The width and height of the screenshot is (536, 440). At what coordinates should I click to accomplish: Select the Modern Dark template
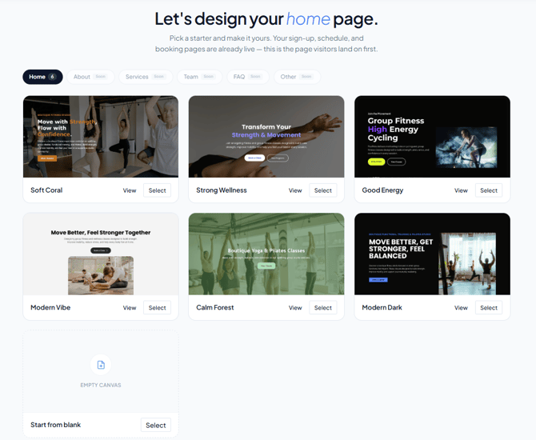[489, 308]
